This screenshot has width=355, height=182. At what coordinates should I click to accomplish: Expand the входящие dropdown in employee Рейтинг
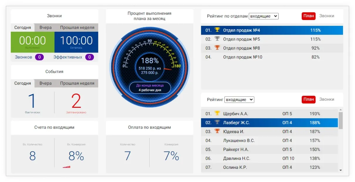point(239,100)
